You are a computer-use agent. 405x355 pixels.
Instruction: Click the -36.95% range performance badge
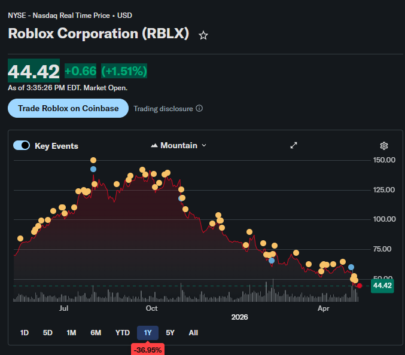[148, 350]
